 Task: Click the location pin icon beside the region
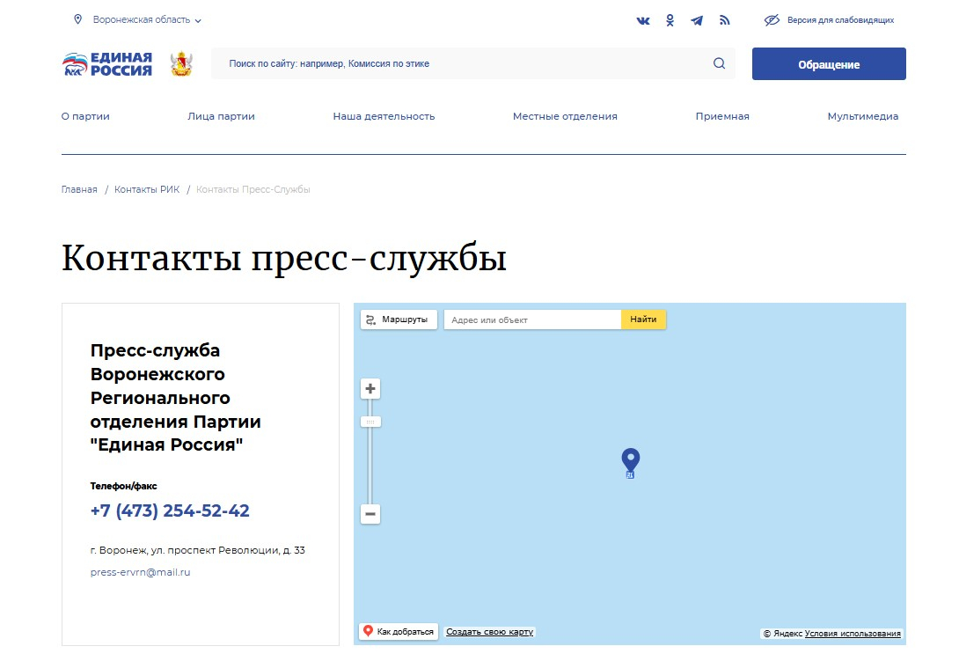click(x=77, y=19)
